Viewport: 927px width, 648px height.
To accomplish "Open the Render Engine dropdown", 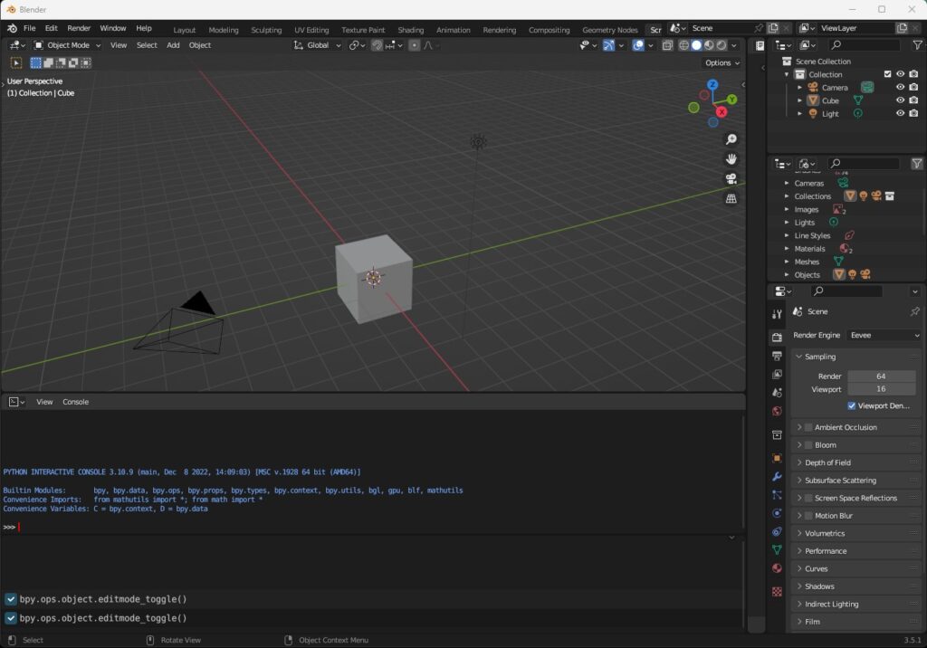I will tap(884, 335).
